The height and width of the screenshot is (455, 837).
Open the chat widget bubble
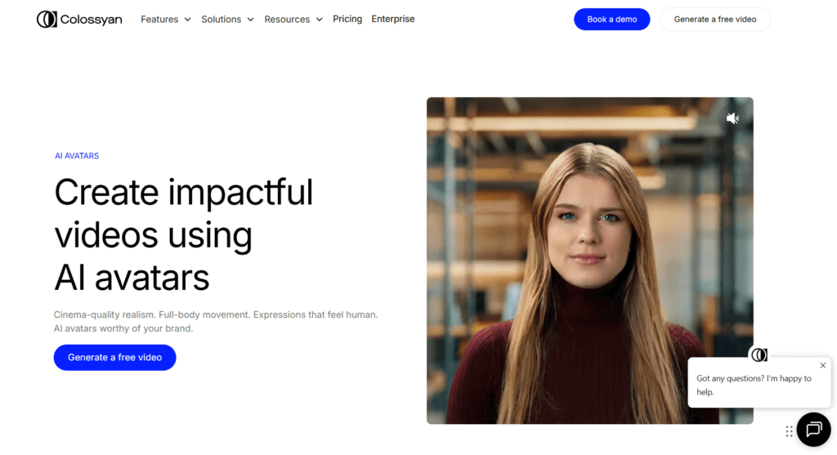click(x=813, y=430)
